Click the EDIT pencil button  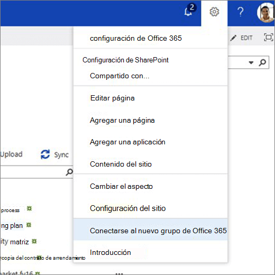(x=241, y=38)
